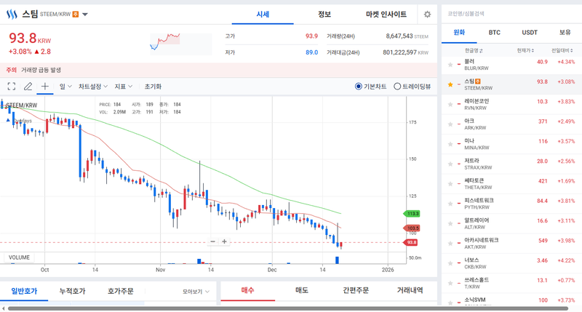Open the gear settings icon
The image size is (582, 312).
pyautogui.click(x=427, y=15)
